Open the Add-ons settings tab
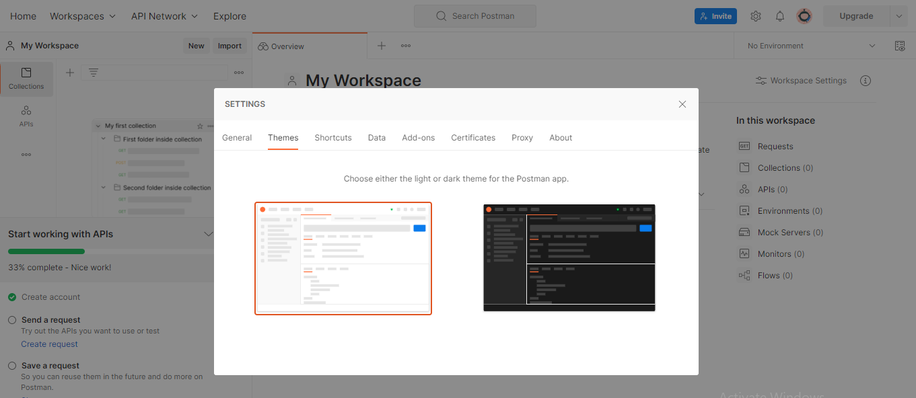Screen dimensions: 916x398 (419, 138)
